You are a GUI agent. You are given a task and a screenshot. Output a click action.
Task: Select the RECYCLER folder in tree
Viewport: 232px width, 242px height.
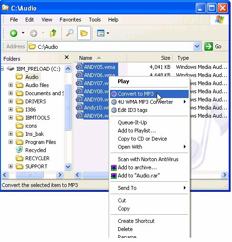38,158
